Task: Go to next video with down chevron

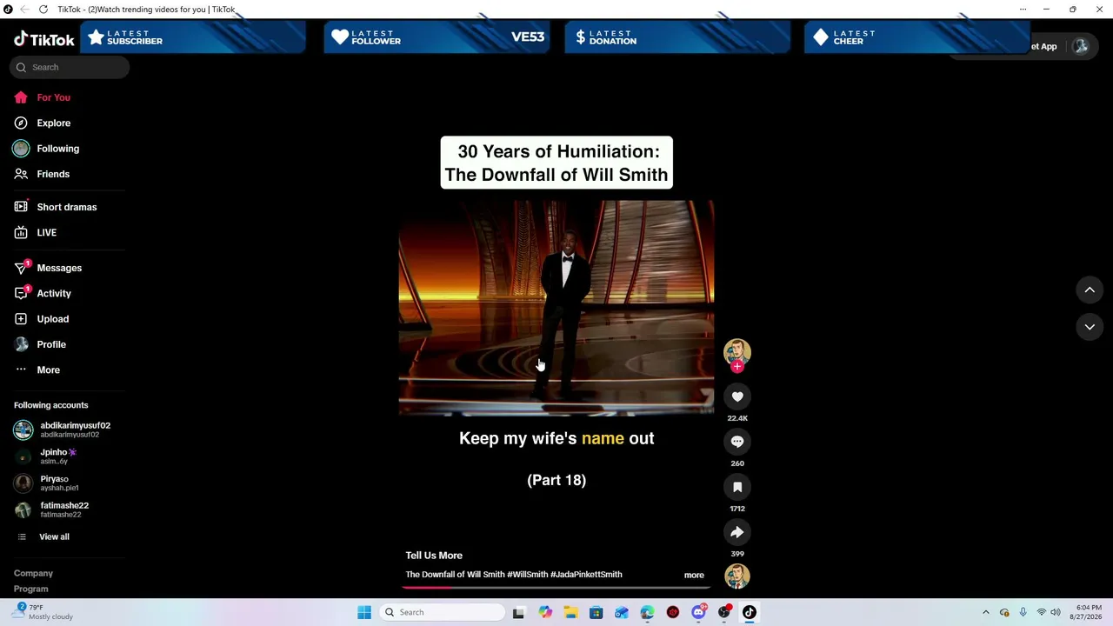Action: 1090,327
